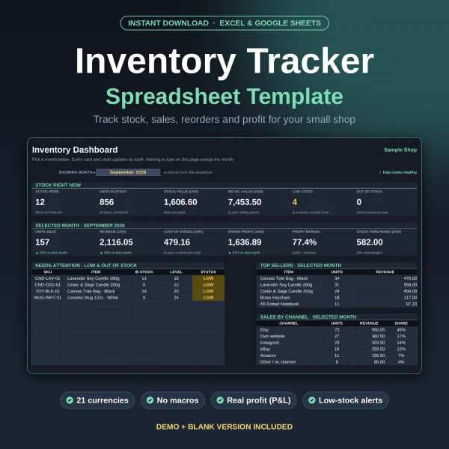Click the '45%' share cell for Etsy
449x449 pixels.
point(401,330)
